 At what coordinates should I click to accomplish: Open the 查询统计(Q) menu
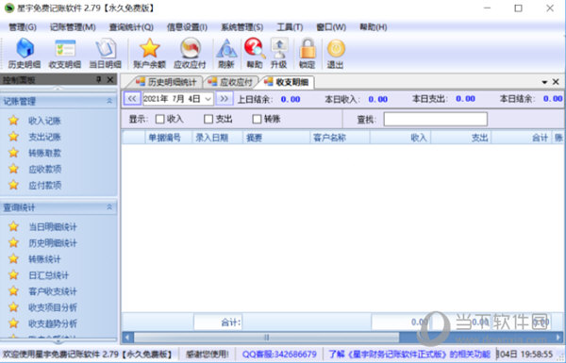[x=131, y=27]
